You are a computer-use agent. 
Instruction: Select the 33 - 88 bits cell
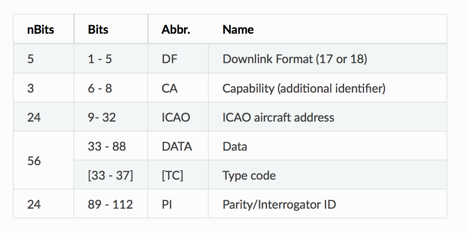click(107, 146)
